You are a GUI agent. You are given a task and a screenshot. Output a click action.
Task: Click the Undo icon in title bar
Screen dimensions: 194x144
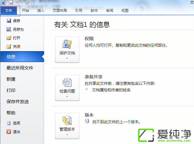18,3
